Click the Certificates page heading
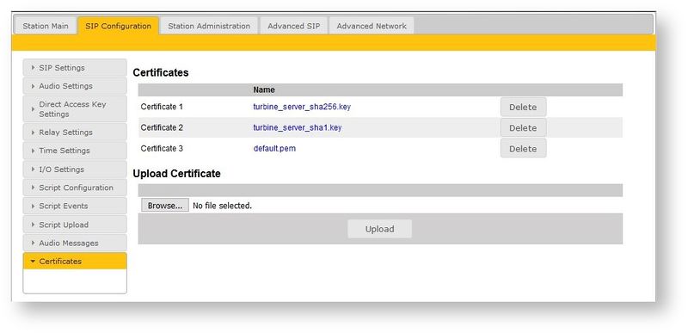688x333 pixels. tap(161, 73)
